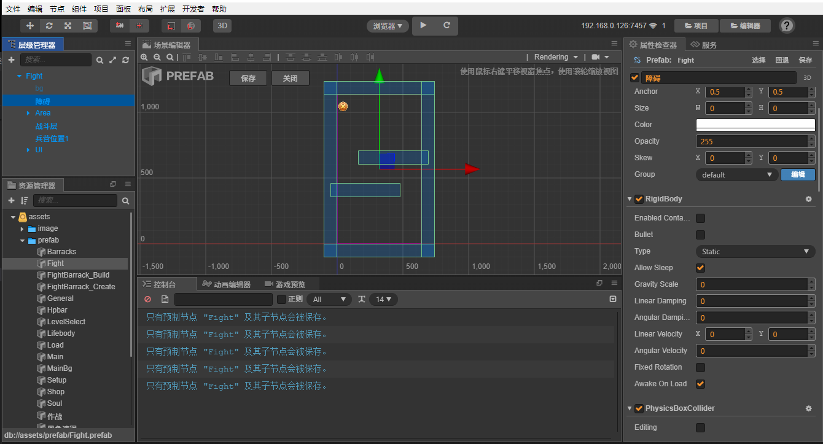The image size is (823, 444).
Task: Open the 节点 menu
Action: pyautogui.click(x=57, y=9)
